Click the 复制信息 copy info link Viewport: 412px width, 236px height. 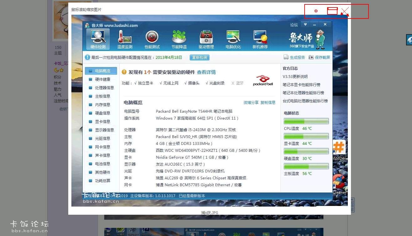point(268,103)
